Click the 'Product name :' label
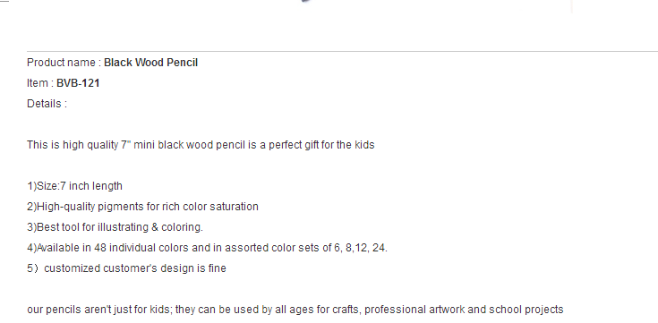The image size is (658, 323). click(64, 63)
